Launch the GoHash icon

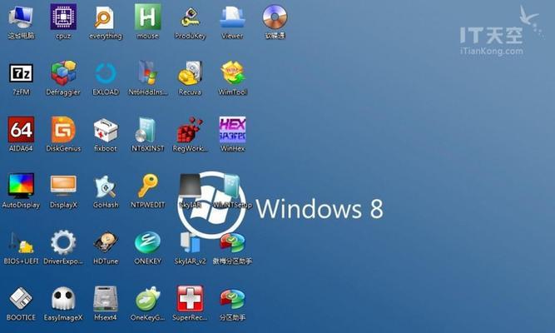(x=106, y=186)
